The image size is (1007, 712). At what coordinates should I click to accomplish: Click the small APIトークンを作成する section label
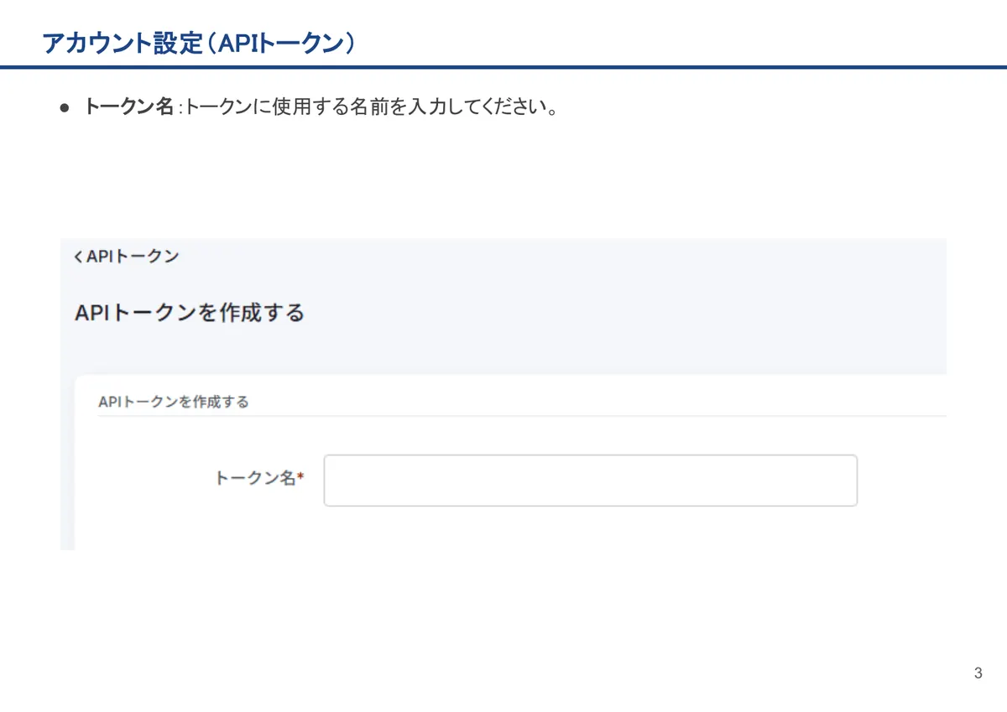click(x=174, y=402)
